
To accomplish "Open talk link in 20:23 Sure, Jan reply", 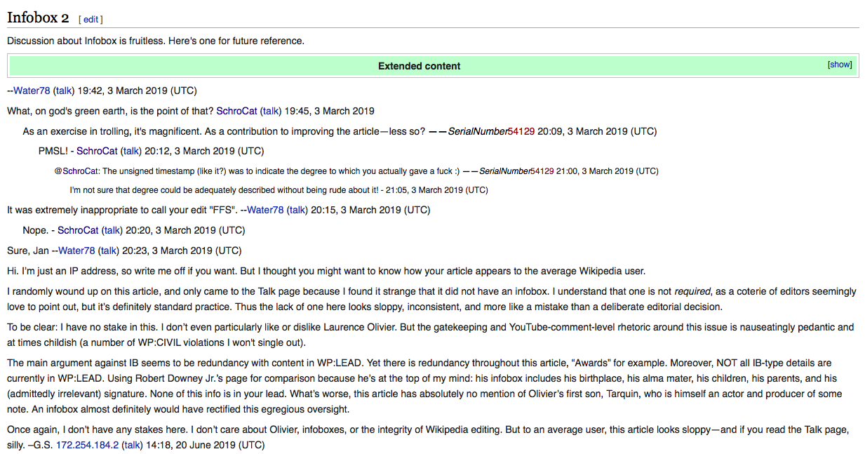I will tap(109, 251).
